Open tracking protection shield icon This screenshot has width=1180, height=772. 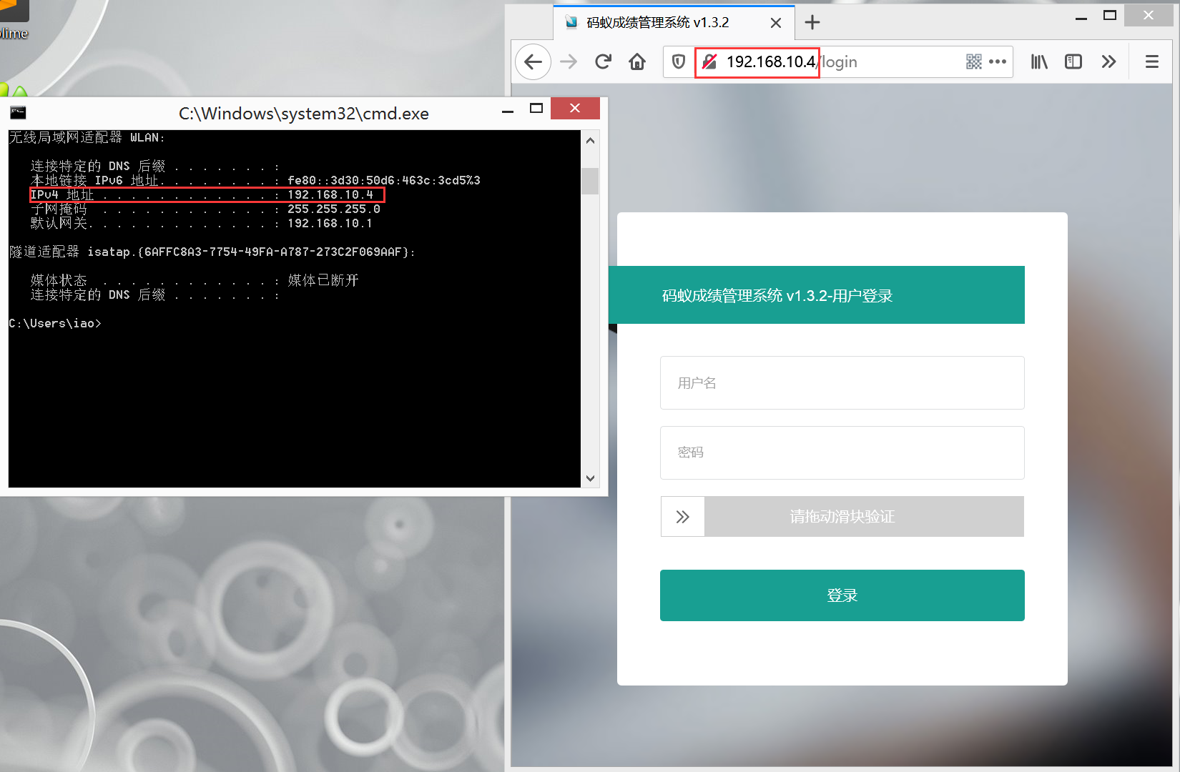pos(679,62)
